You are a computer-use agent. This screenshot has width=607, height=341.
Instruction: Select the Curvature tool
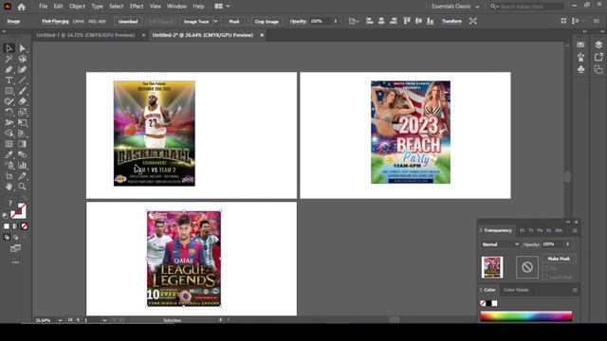point(23,70)
